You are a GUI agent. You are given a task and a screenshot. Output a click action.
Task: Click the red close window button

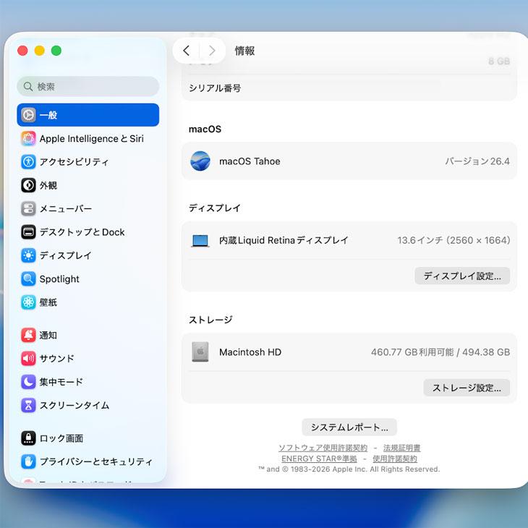(22, 51)
